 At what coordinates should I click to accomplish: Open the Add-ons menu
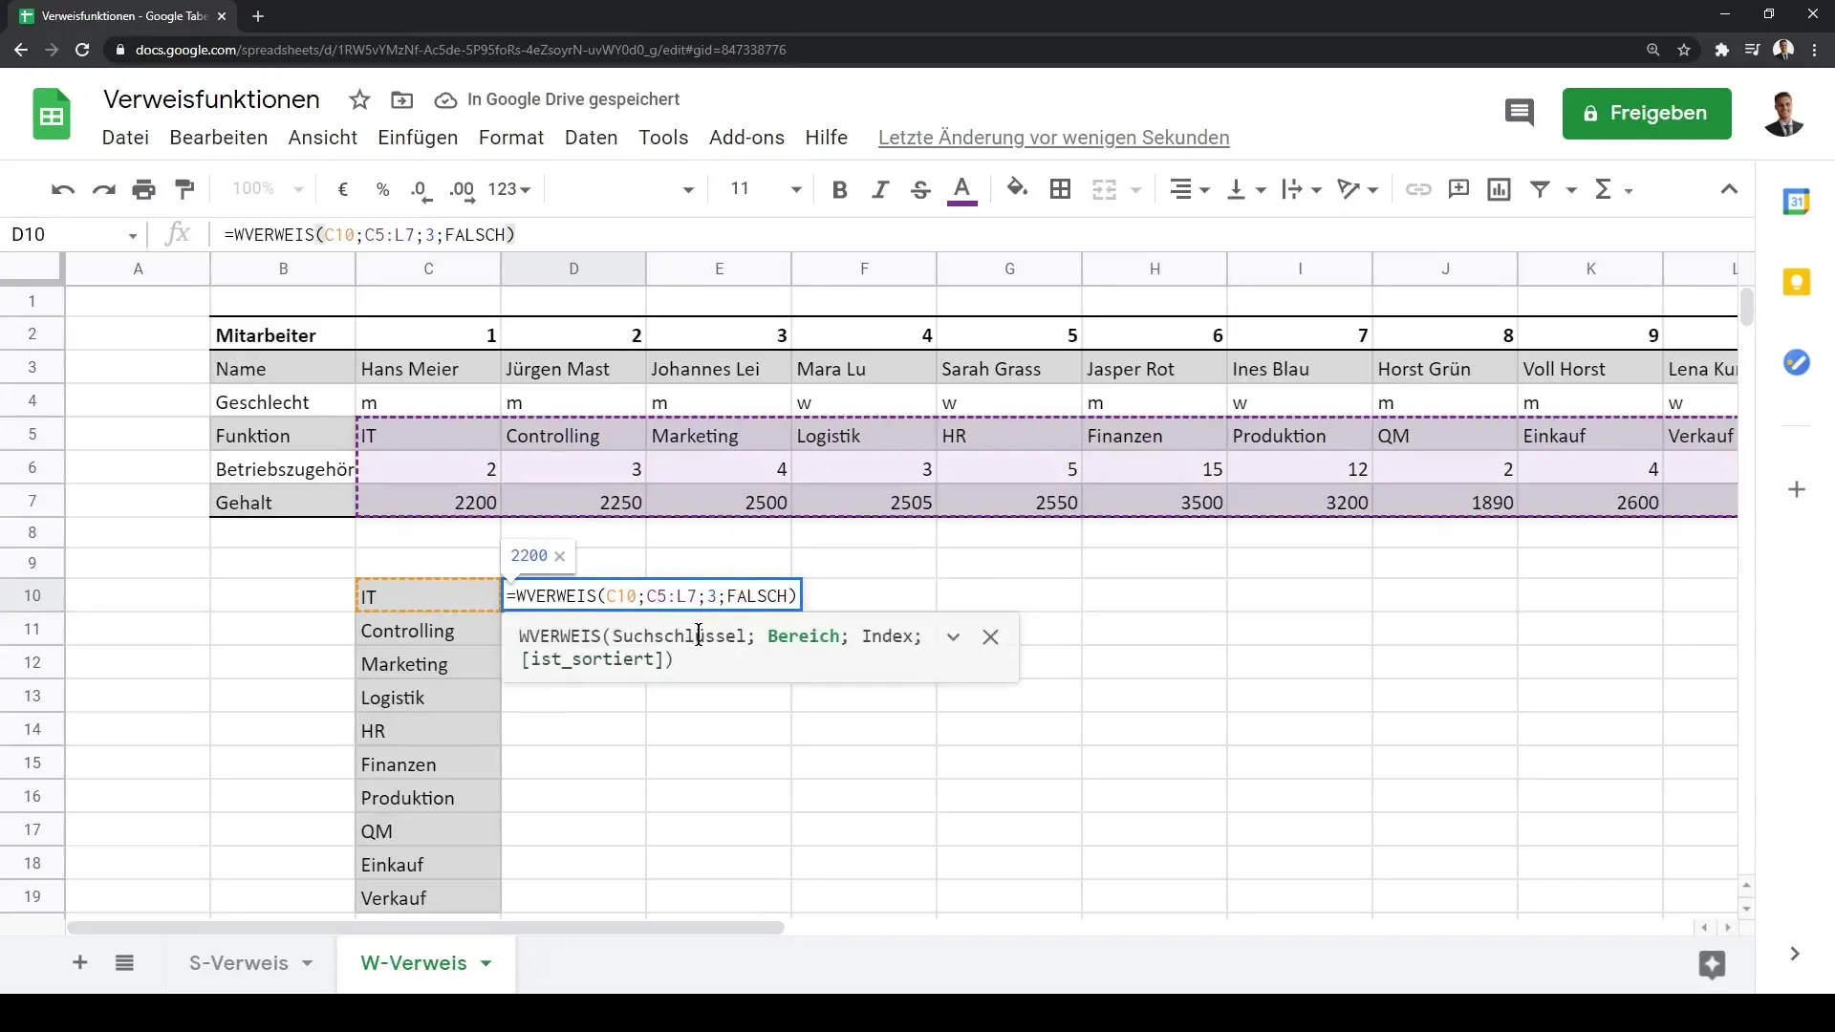point(746,138)
